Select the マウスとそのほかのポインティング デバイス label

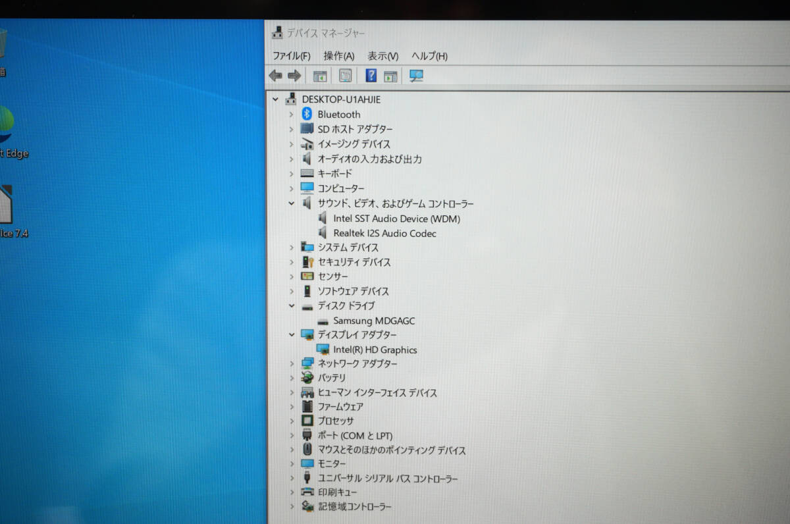pos(392,450)
